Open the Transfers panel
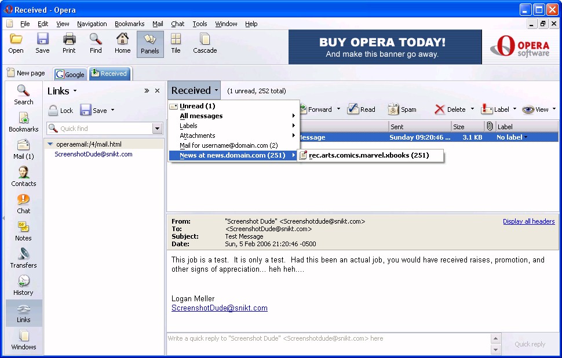Screen dimensions: 562x358 (23, 259)
